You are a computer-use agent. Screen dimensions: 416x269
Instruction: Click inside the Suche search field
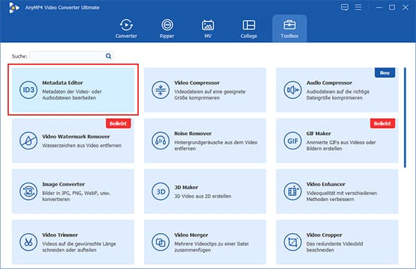tap(72, 56)
